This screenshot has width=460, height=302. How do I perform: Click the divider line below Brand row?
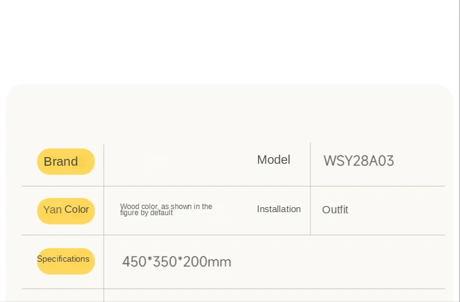click(233, 186)
